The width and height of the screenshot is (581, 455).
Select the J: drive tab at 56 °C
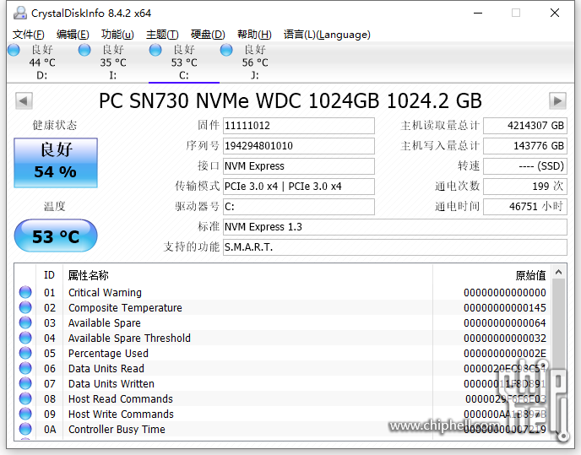point(255,62)
